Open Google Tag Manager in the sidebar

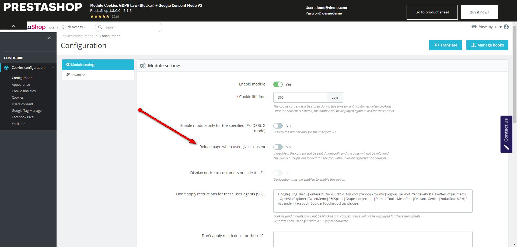point(27,111)
